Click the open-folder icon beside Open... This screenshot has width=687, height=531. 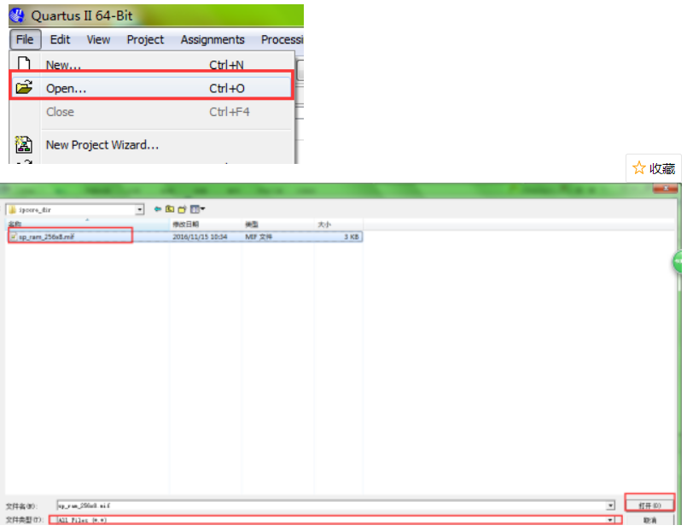click(24, 87)
